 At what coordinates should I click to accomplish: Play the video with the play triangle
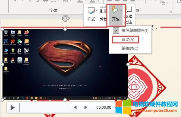(13, 108)
